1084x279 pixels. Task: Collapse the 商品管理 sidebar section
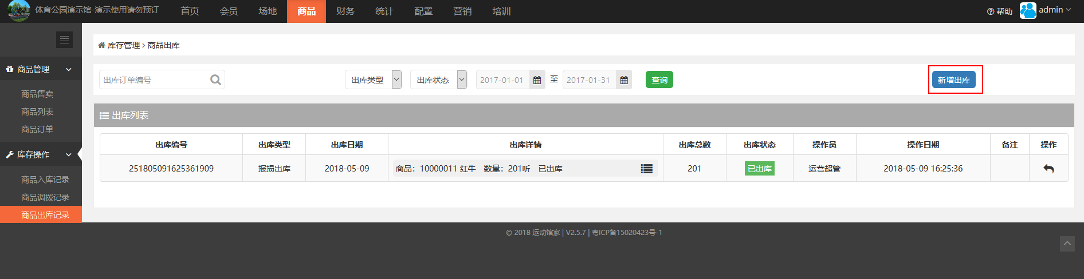click(41, 69)
